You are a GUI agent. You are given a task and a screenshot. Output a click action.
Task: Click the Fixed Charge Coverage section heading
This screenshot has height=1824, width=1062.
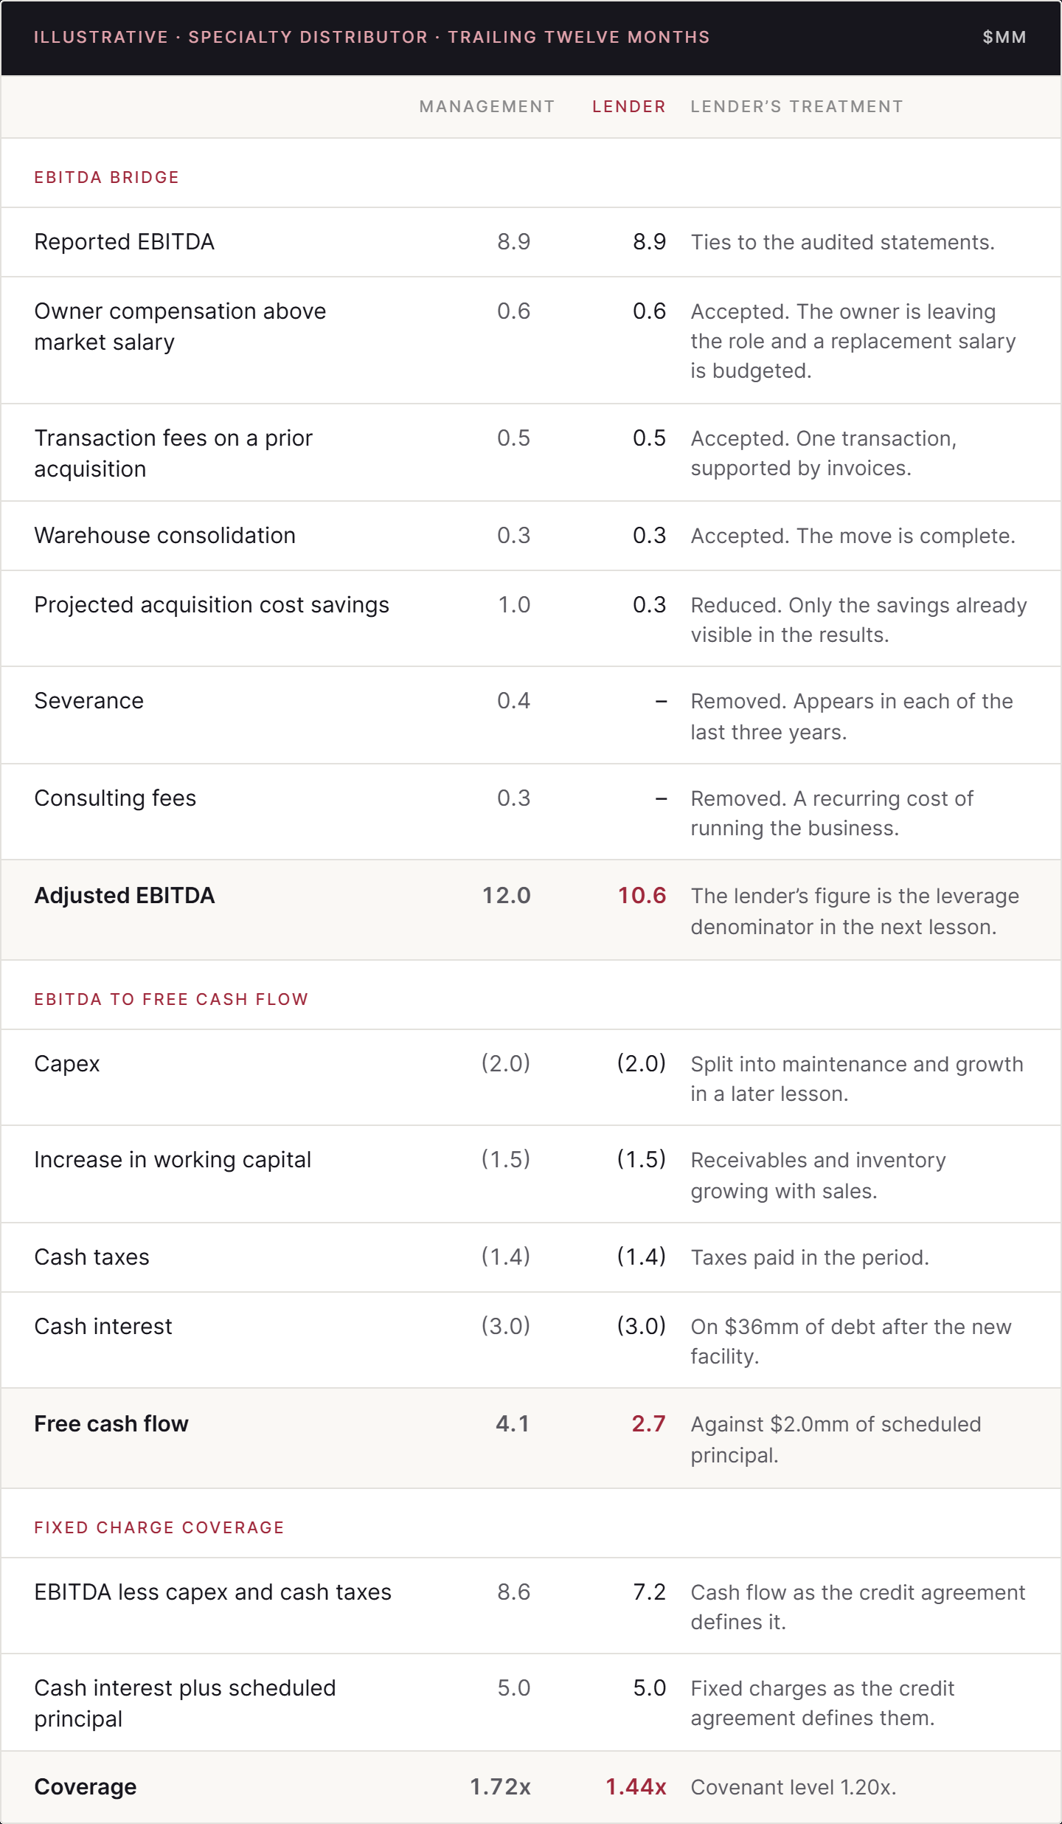(159, 1528)
